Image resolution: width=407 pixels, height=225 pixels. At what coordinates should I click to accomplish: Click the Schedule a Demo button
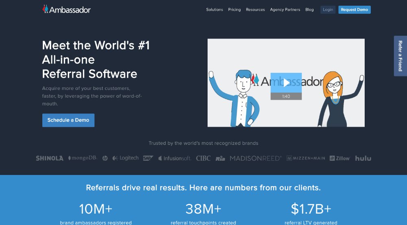pyautogui.click(x=68, y=120)
